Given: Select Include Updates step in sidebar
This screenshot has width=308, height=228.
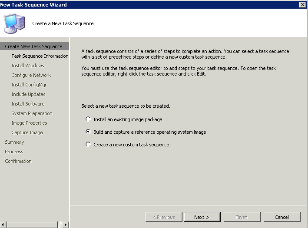Looking at the screenshot, I should 28,94.
